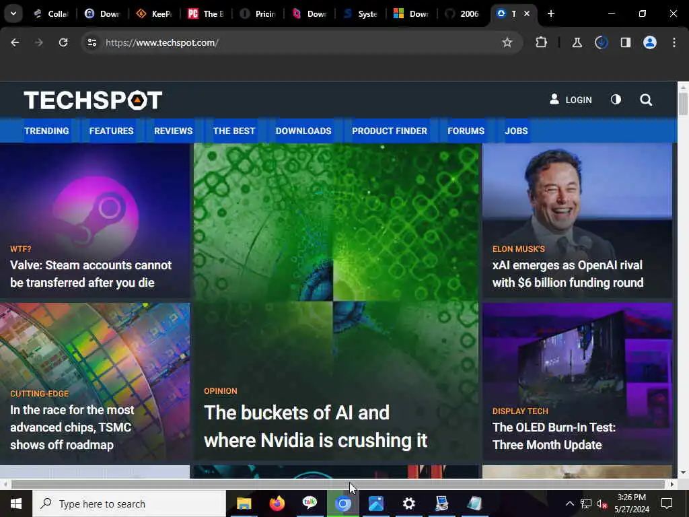Open the Extensions puzzle icon
The image size is (689, 517).
coord(542,42)
